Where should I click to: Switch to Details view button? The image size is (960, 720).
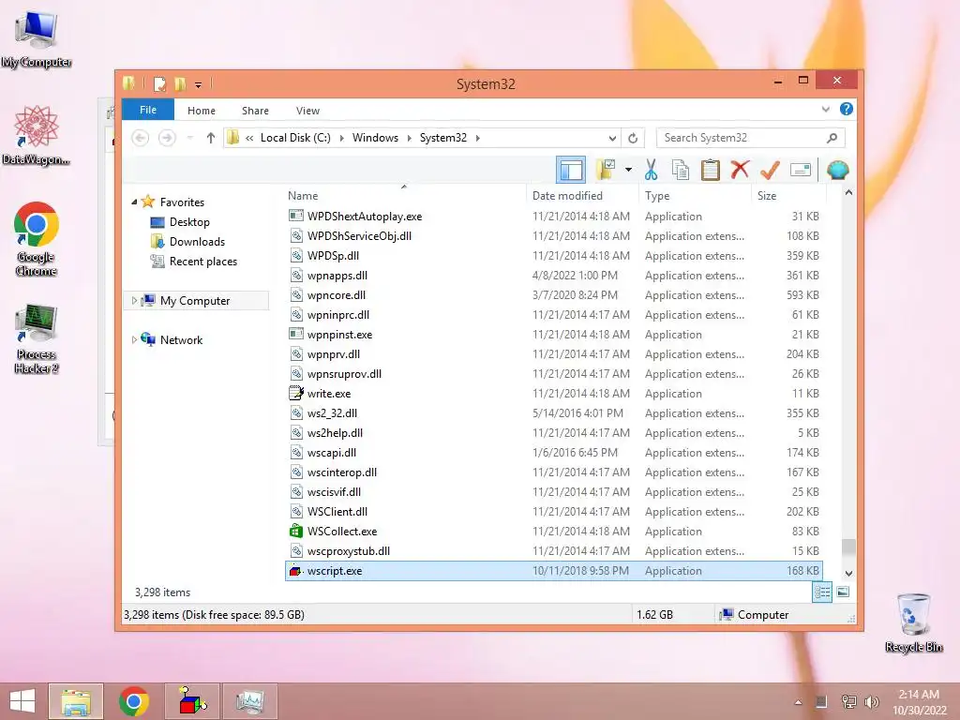[821, 592]
